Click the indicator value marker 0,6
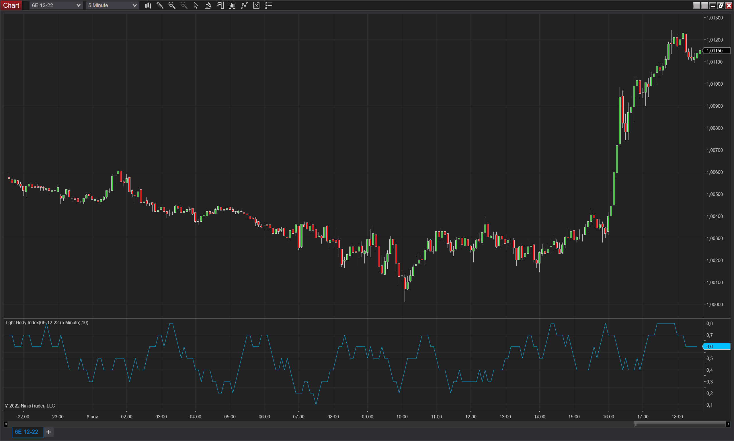The width and height of the screenshot is (734, 441). (717, 346)
